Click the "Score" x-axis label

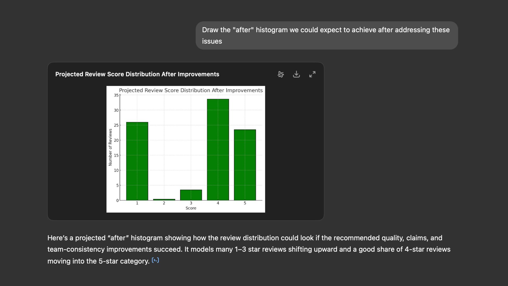(x=191, y=208)
